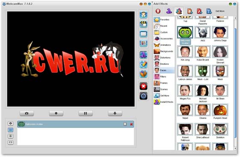Click the snapshot camera button
The image size is (240, 157).
point(27,113)
